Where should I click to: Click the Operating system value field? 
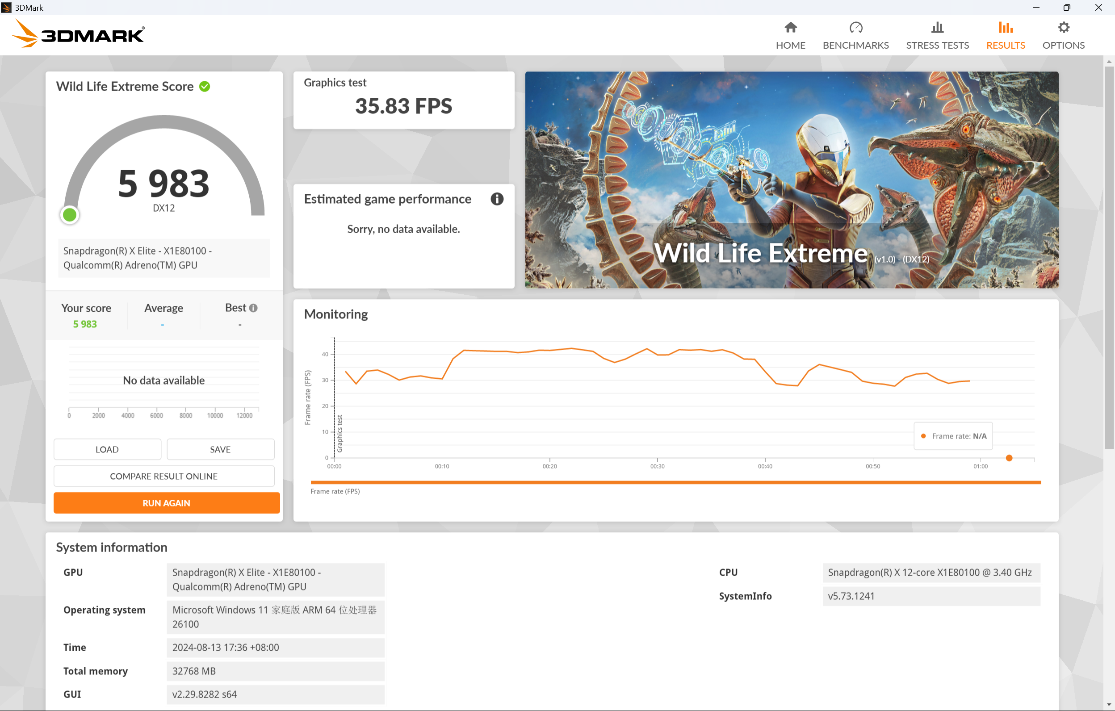pos(276,617)
